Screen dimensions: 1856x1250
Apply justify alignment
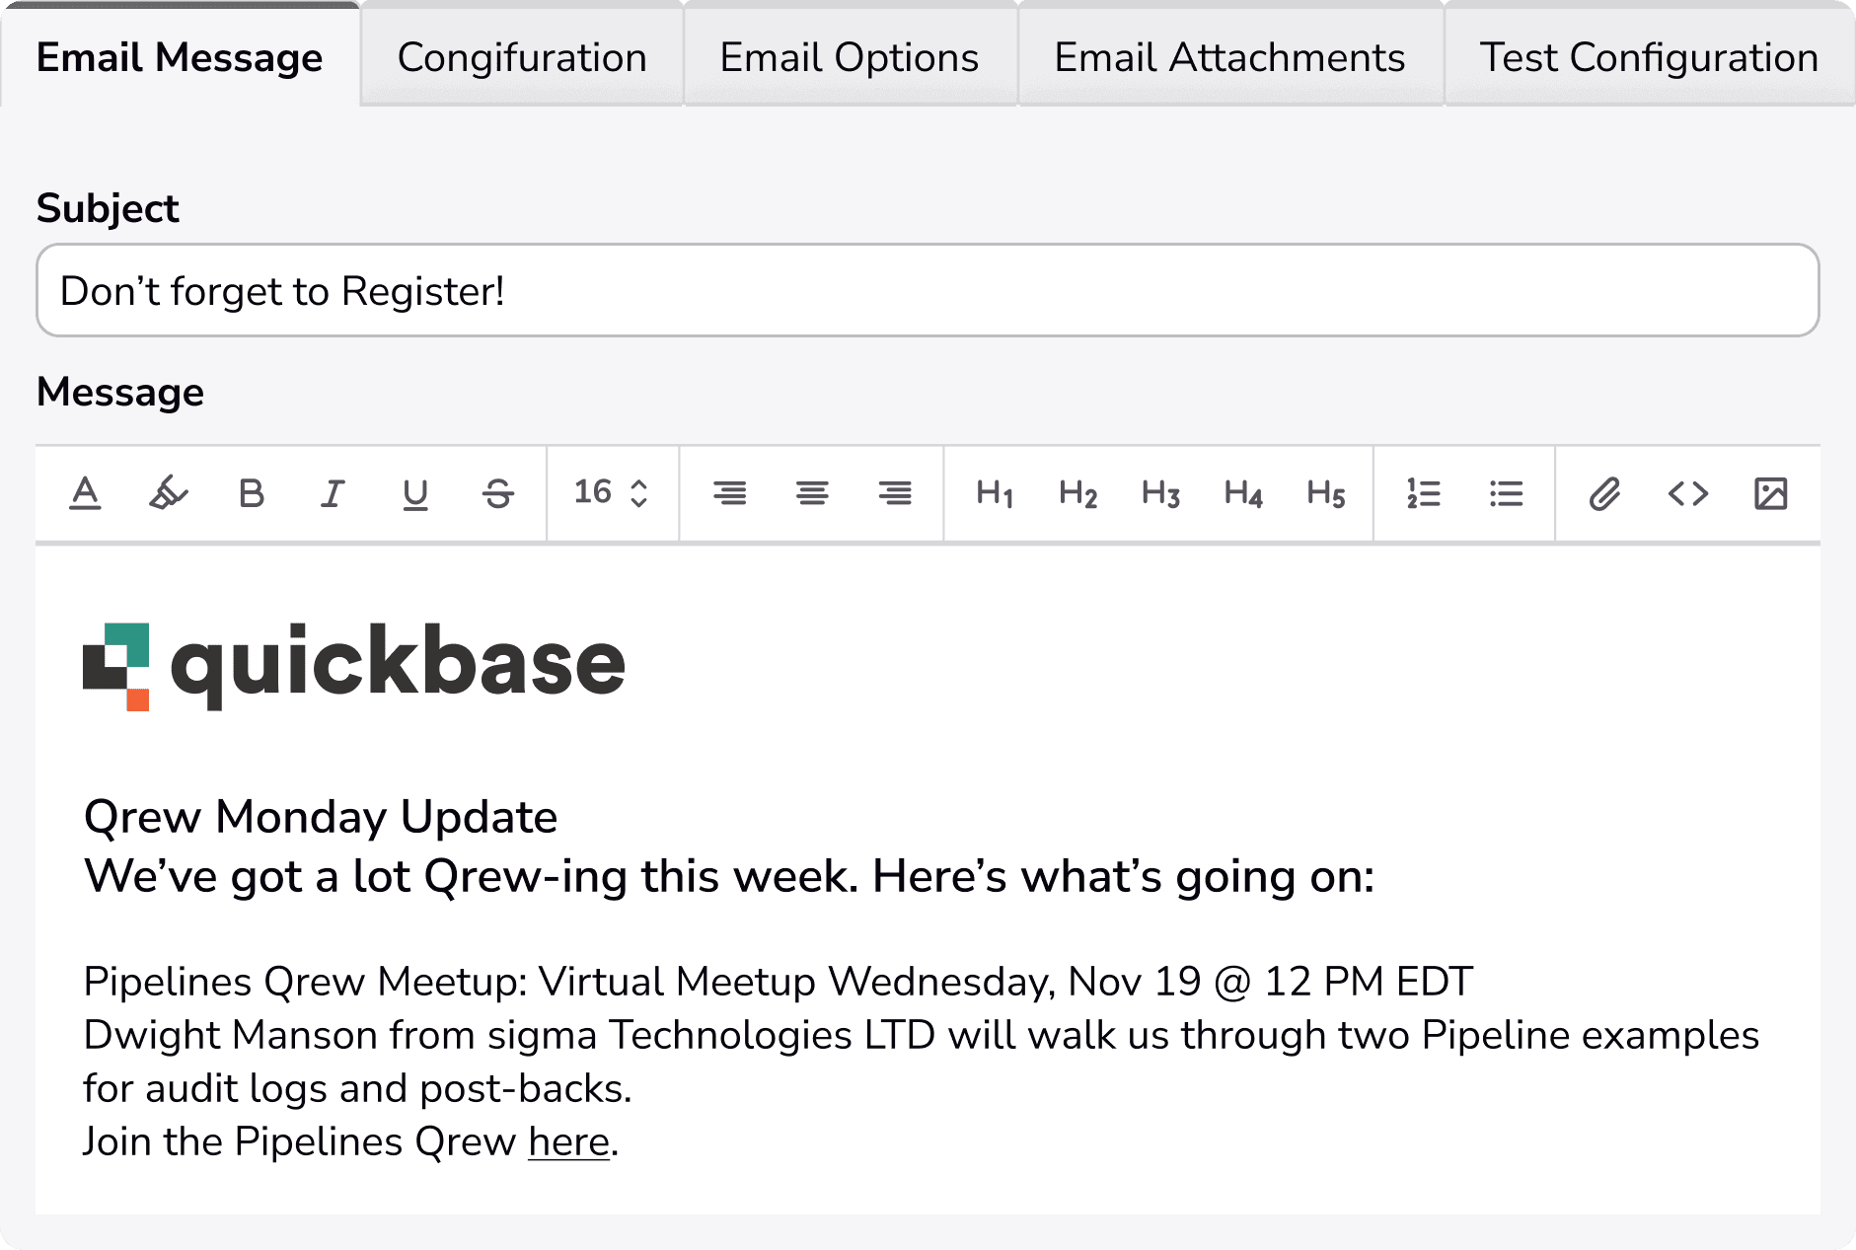(894, 494)
